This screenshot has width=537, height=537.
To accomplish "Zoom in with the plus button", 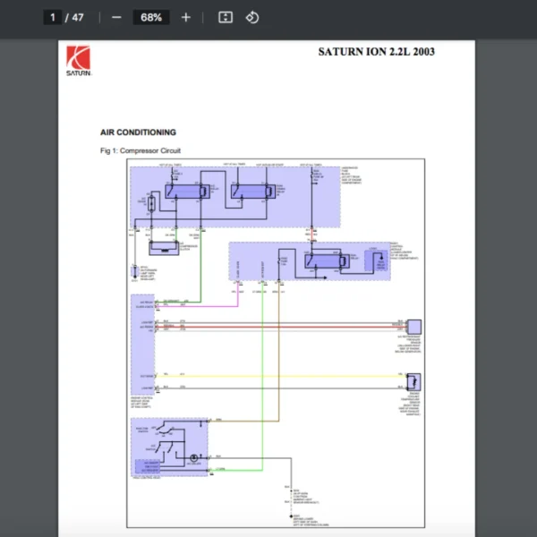I will tap(186, 18).
